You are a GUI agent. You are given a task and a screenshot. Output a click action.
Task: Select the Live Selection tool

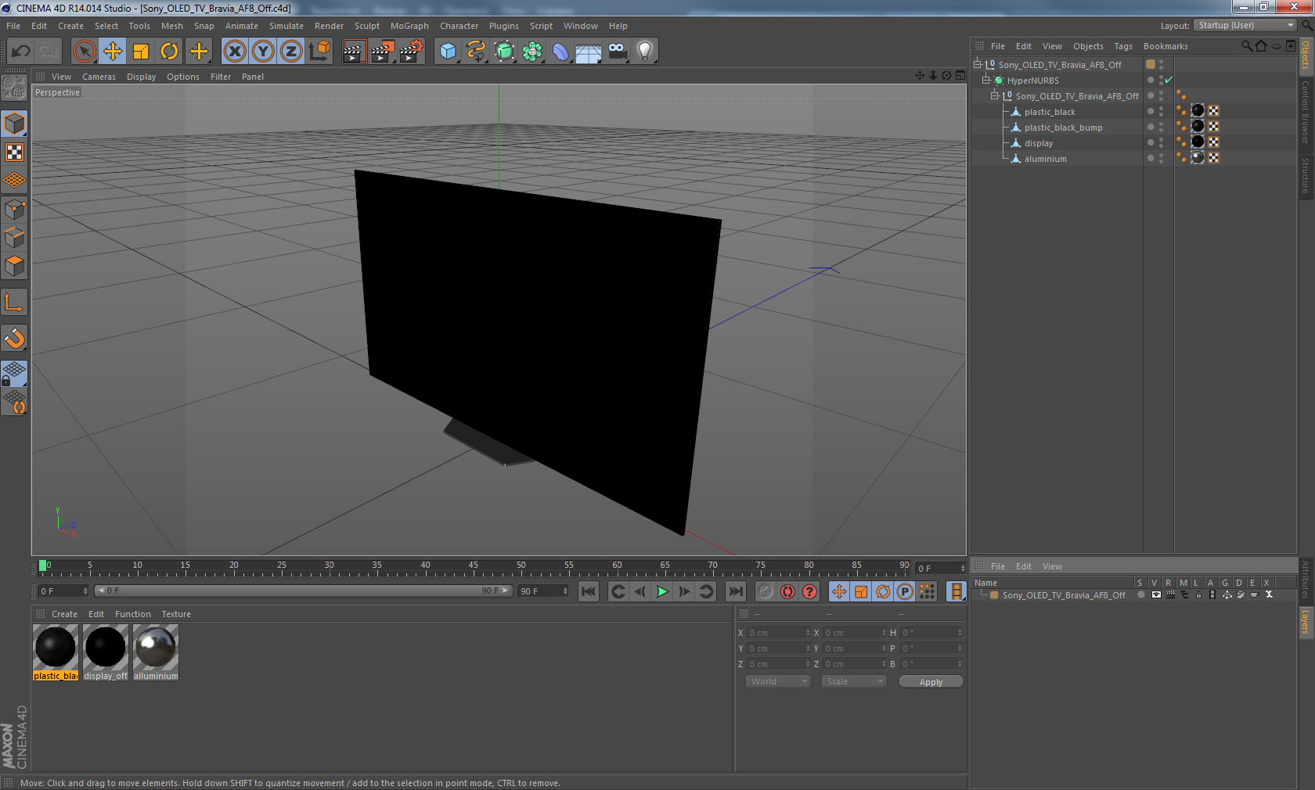click(84, 52)
